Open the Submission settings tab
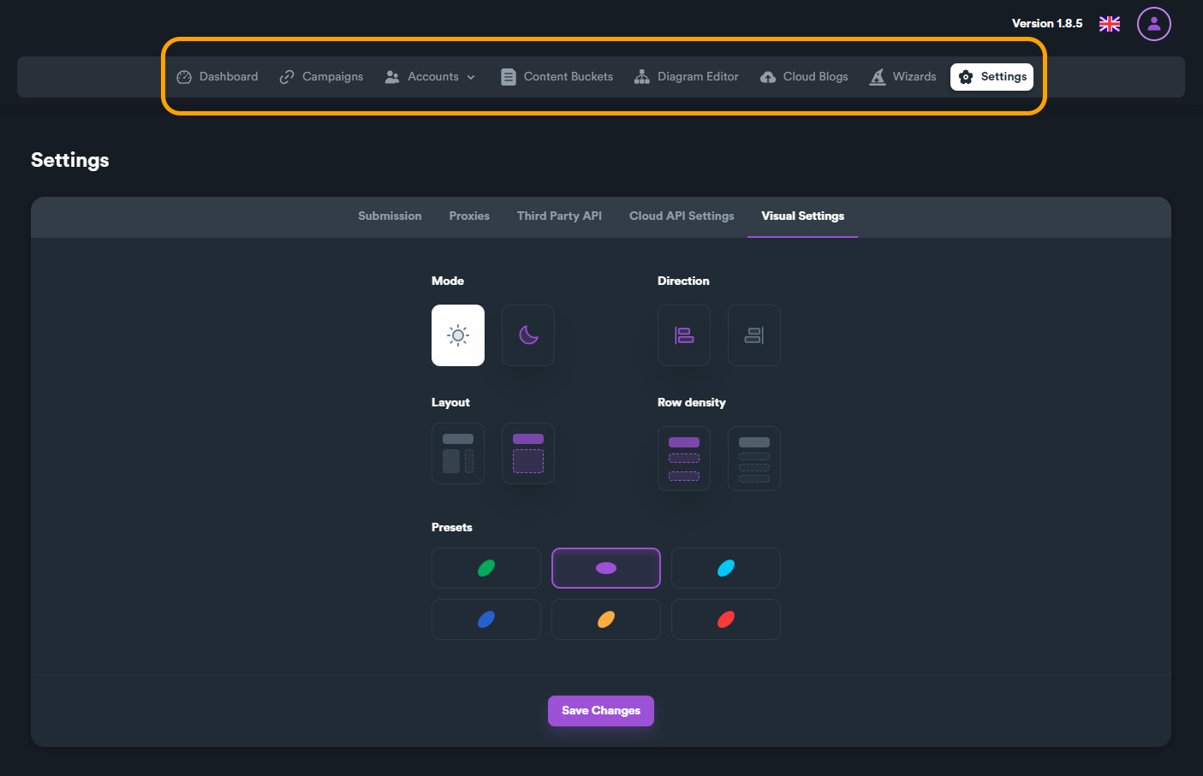The width and height of the screenshot is (1203, 776). point(390,216)
